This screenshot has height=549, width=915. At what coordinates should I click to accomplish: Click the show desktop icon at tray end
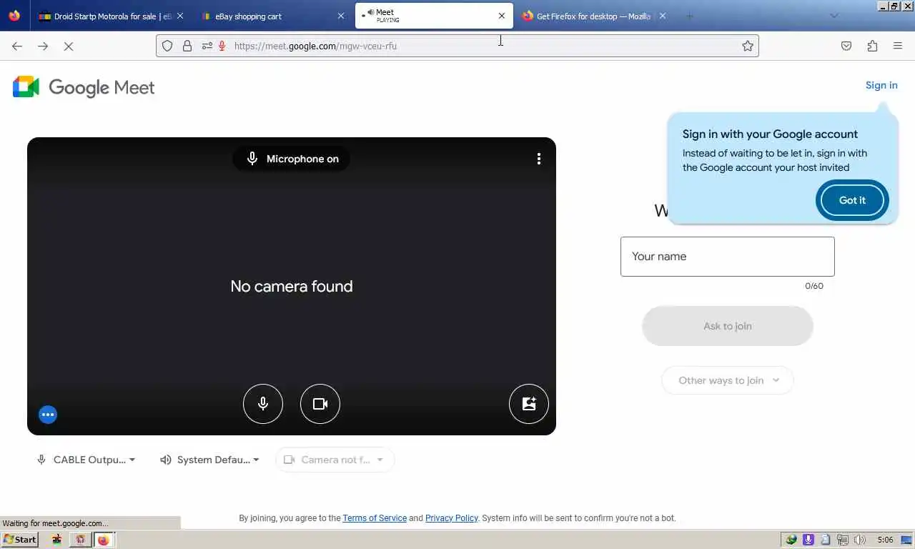click(x=908, y=540)
